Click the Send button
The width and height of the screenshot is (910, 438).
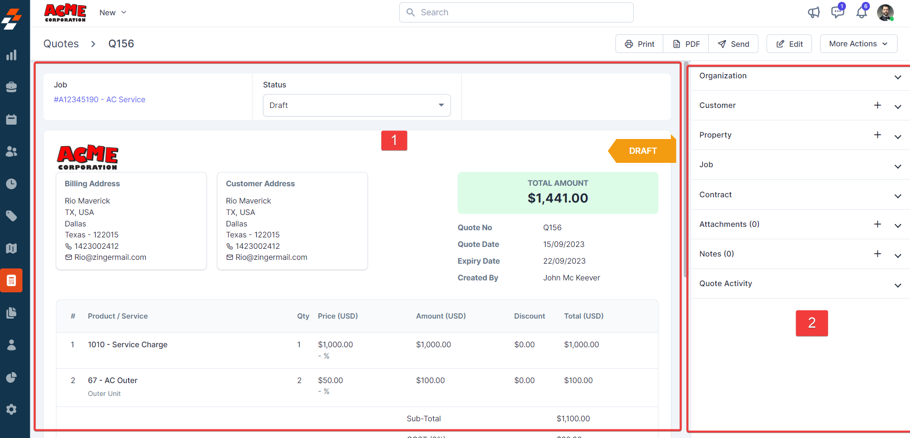pyautogui.click(x=734, y=44)
